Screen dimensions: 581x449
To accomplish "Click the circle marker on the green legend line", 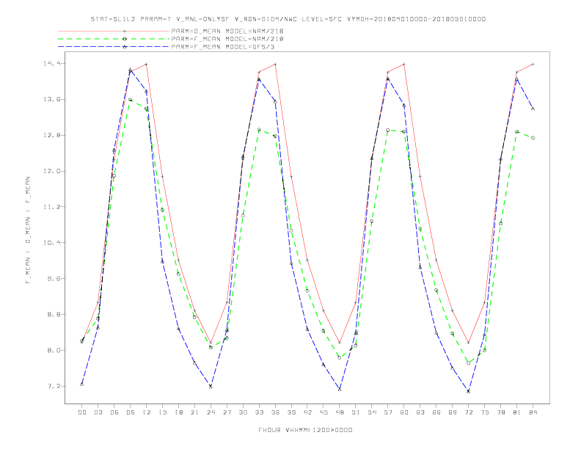I will click(x=125, y=39).
